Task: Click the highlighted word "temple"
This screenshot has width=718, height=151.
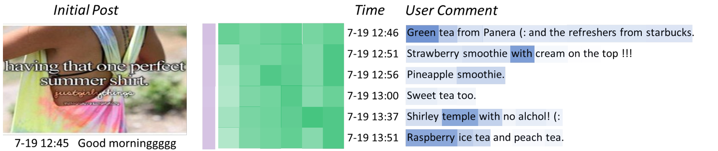Action: pyautogui.click(x=459, y=117)
